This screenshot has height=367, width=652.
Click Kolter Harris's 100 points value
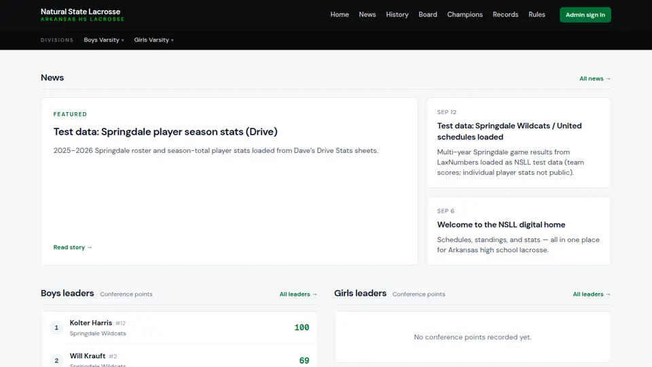pos(302,328)
